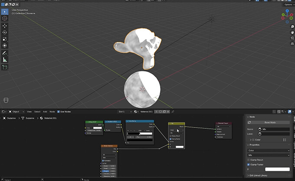Activate the Annotate pencil tool
This screenshot has height=181, width=295.
(5, 53)
